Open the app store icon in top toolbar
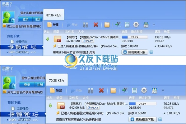186x124 pixels. 146,25
